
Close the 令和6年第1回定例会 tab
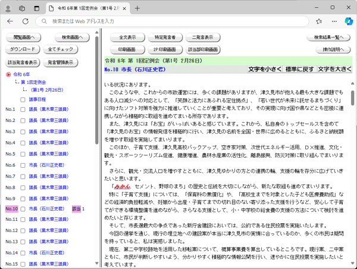click(124, 9)
